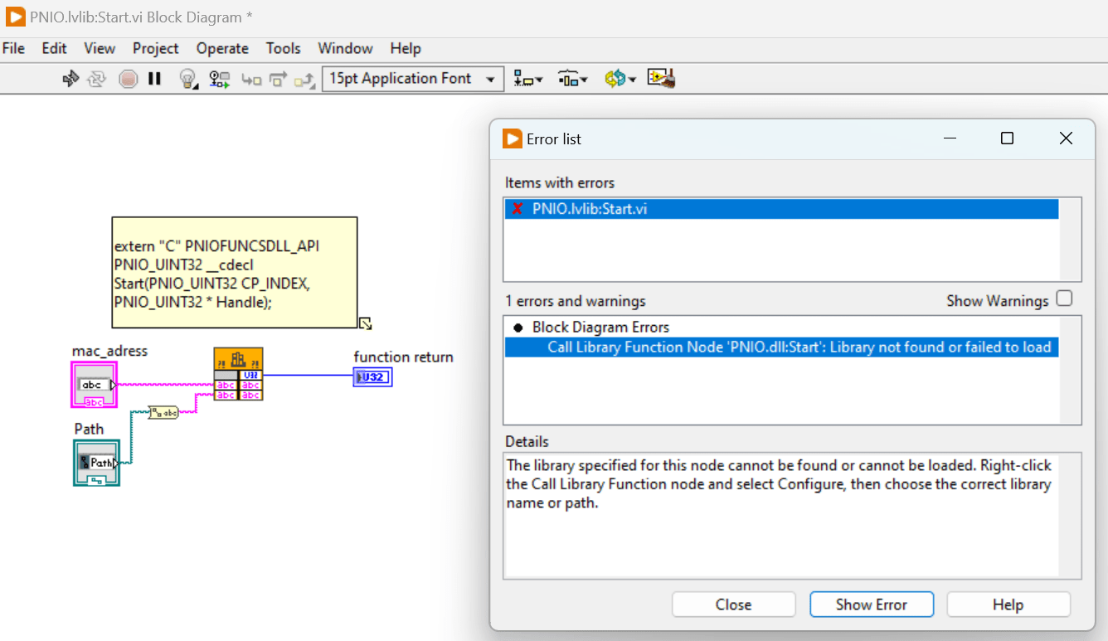The height and width of the screenshot is (641, 1108).
Task: Run the Start.vi program
Action: pyautogui.click(x=70, y=78)
